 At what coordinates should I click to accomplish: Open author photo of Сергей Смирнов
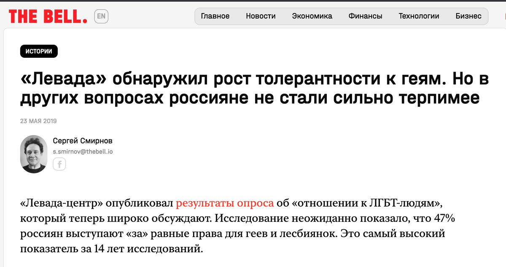33,154
